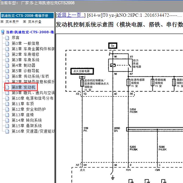This screenshot has width=183, height=183.
Task: Open 第1章 车身金属构件 chapter
Action: tap(33, 49)
